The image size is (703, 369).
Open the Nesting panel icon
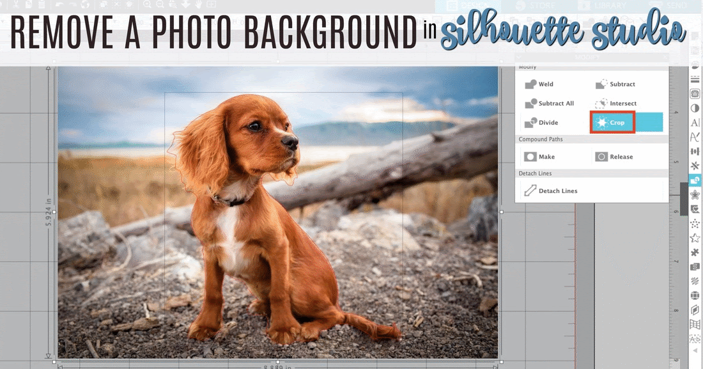pyautogui.click(x=695, y=267)
